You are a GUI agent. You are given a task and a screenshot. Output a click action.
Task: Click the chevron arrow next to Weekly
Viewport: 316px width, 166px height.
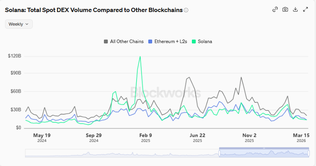pyautogui.click(x=27, y=24)
